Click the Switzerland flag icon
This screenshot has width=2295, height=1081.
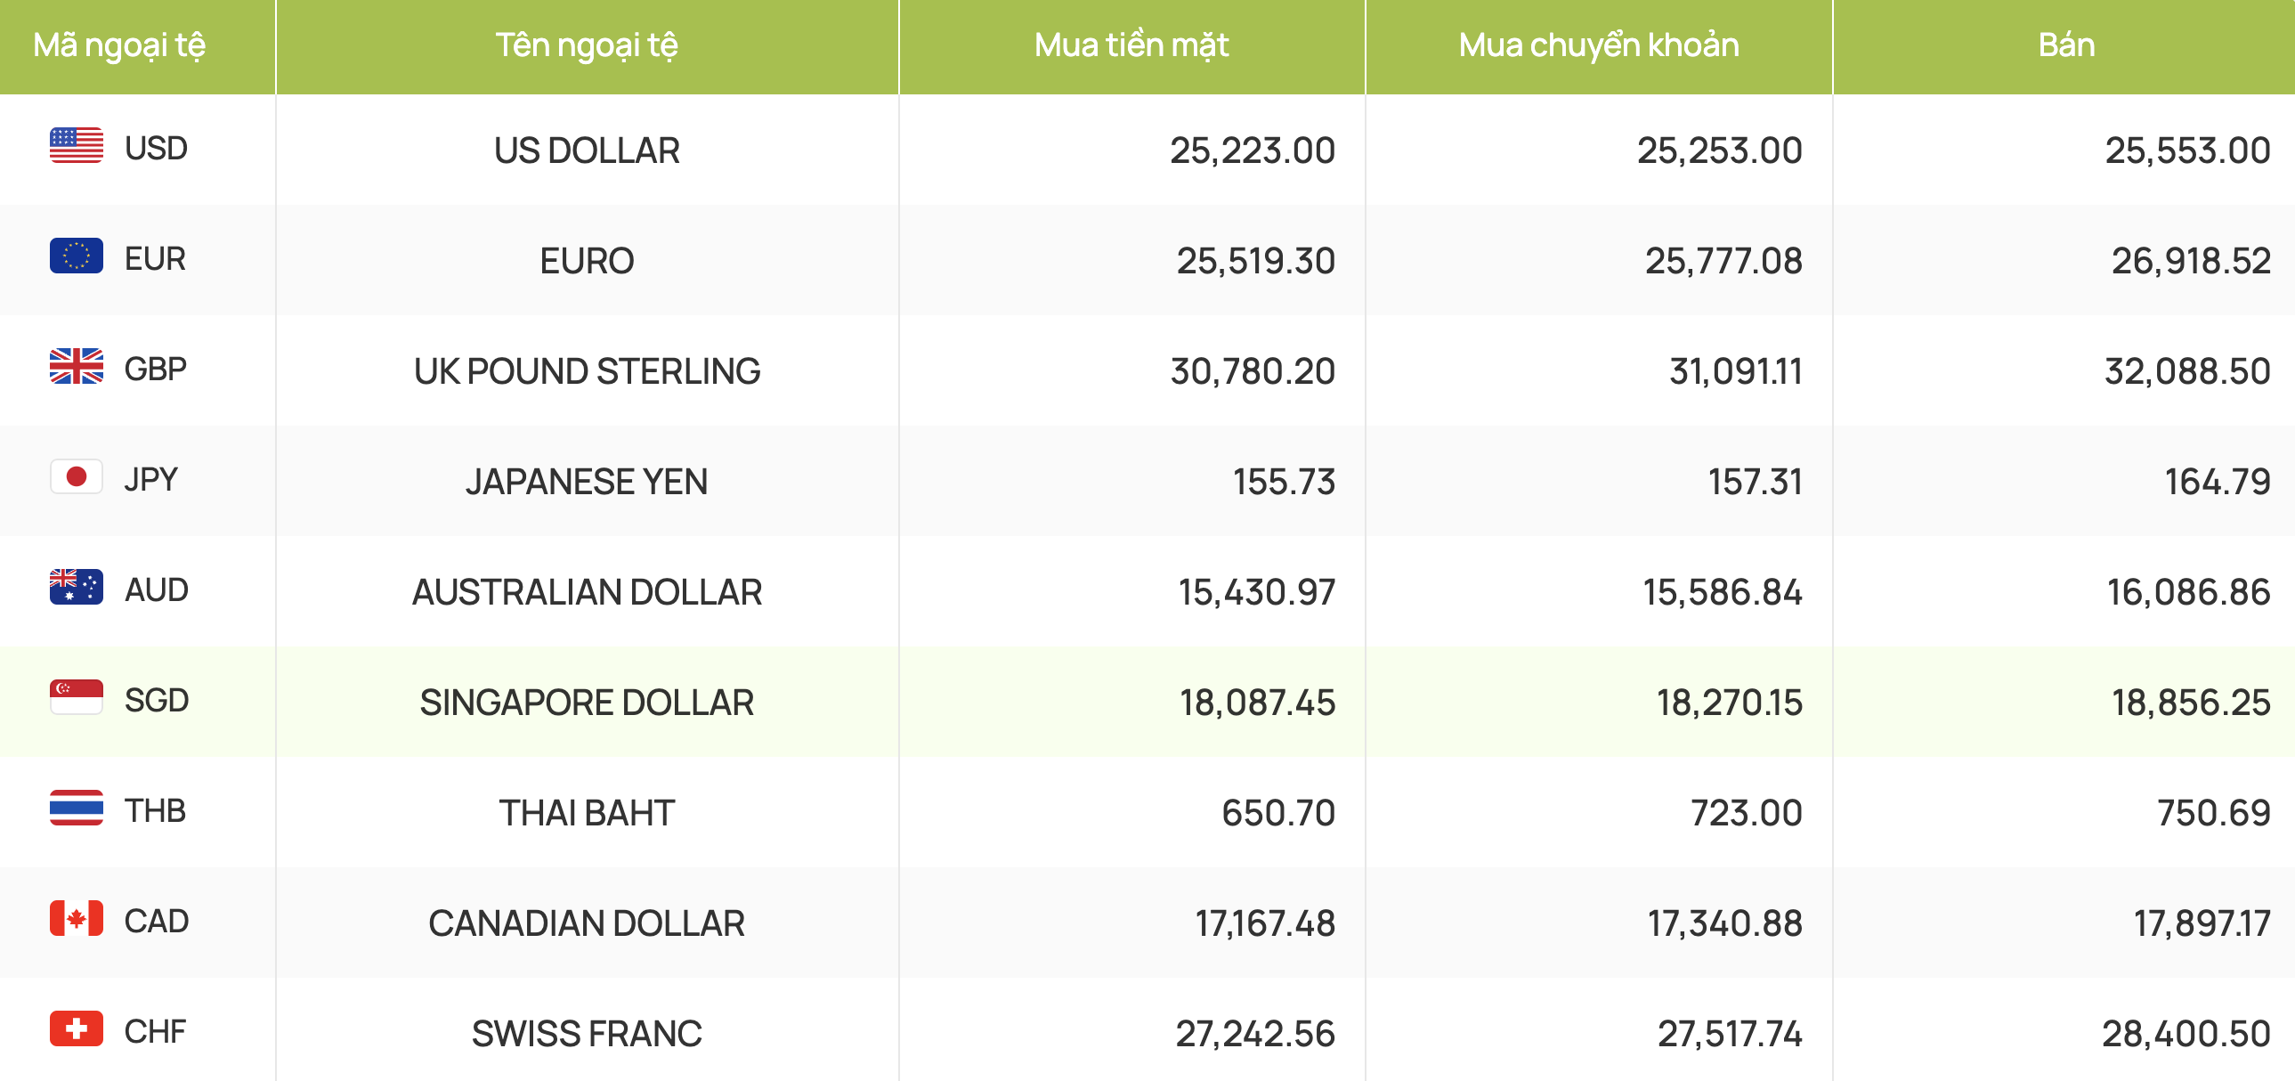[77, 1030]
